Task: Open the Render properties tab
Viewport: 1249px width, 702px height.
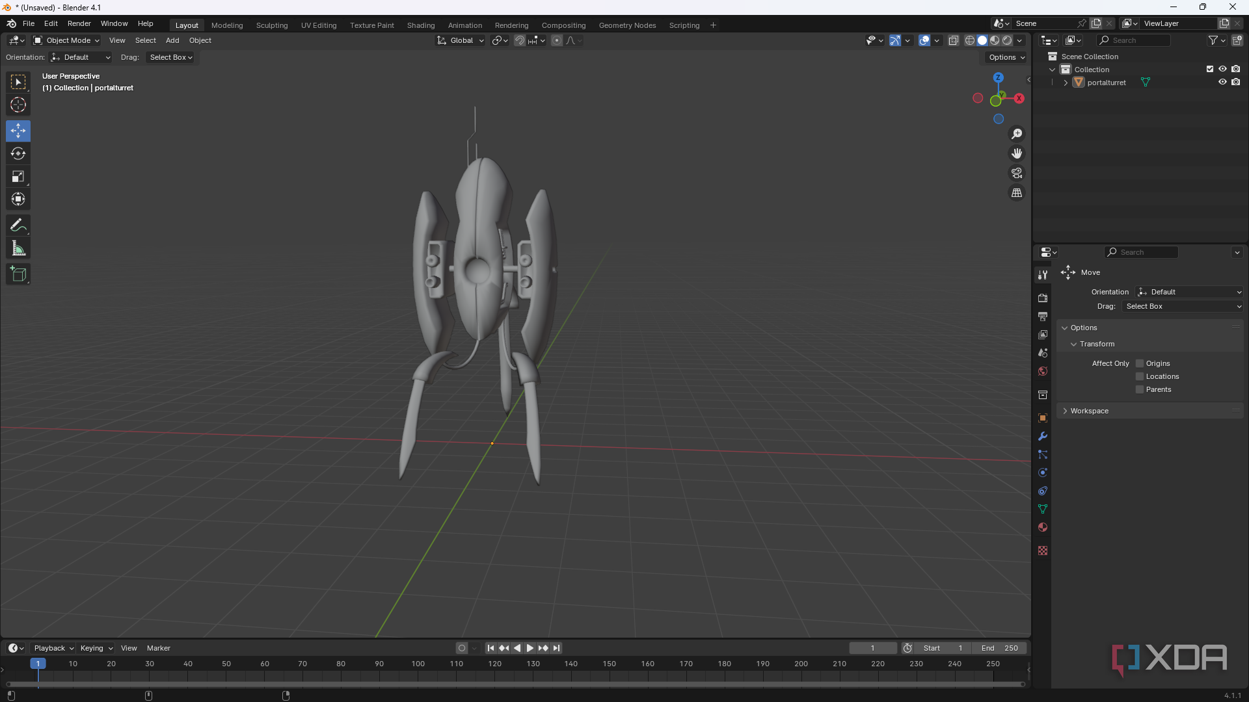Action: (1043, 298)
